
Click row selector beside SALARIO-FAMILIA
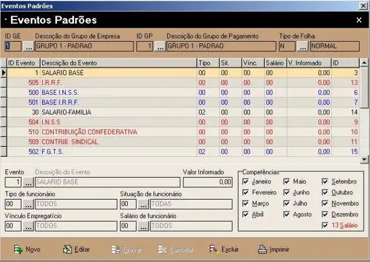pos(3,112)
